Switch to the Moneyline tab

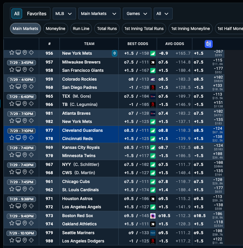[x=56, y=29]
